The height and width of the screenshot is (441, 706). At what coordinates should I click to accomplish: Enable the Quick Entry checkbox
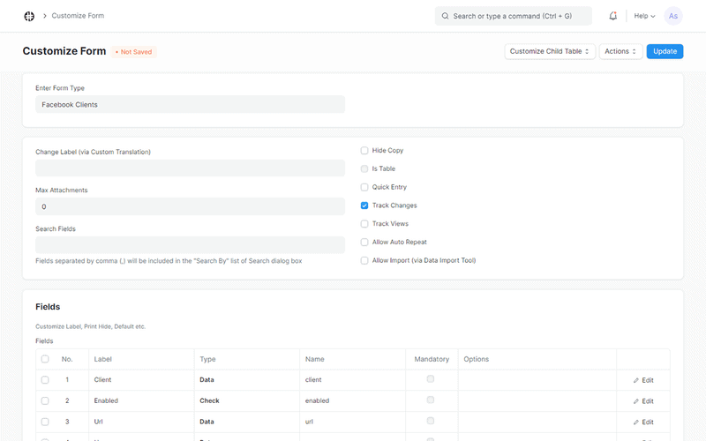pyautogui.click(x=364, y=187)
